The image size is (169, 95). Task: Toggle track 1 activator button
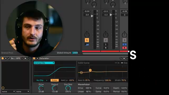click(x=87, y=40)
